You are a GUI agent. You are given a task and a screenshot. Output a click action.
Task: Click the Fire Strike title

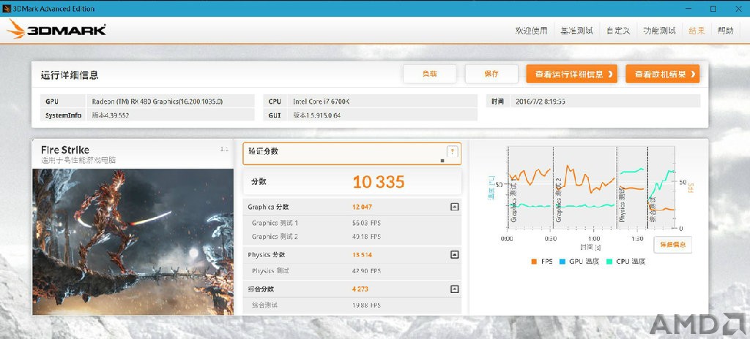point(65,150)
